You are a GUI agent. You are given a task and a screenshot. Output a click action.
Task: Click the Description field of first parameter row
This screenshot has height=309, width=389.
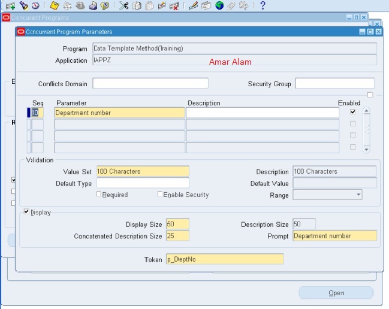pos(263,113)
